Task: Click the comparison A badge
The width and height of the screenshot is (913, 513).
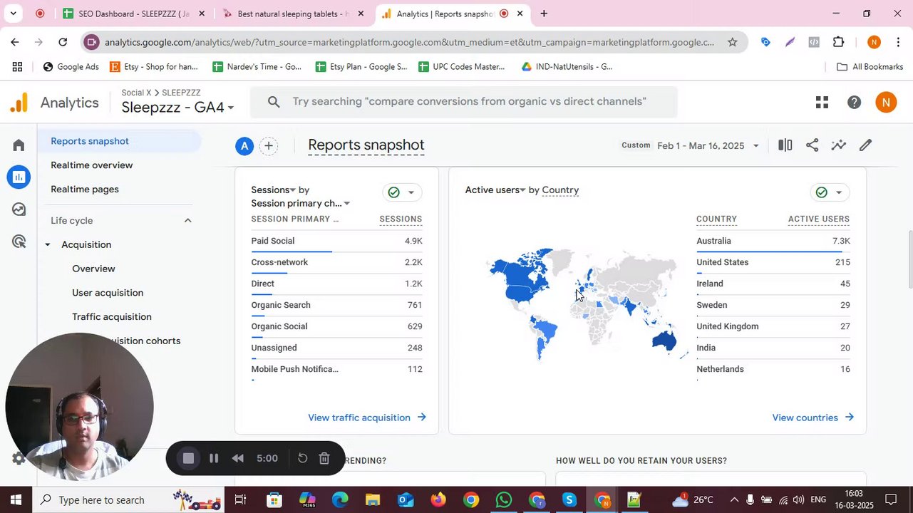Action: [x=244, y=146]
